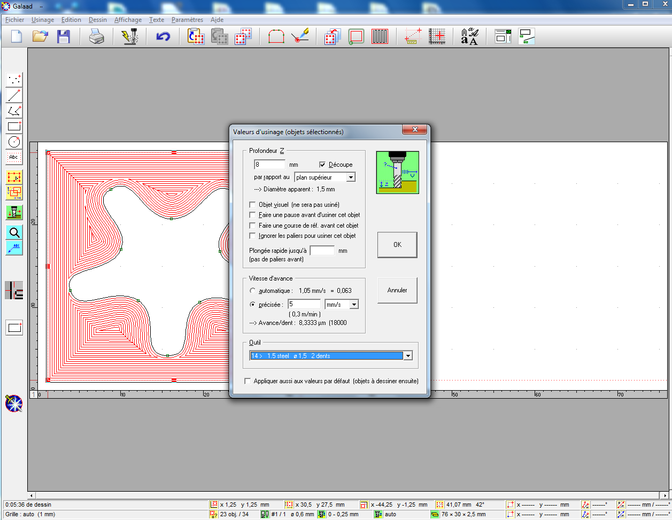The width and height of the screenshot is (672, 520).
Task: Select the Abc text tool
Action: (x=14, y=158)
